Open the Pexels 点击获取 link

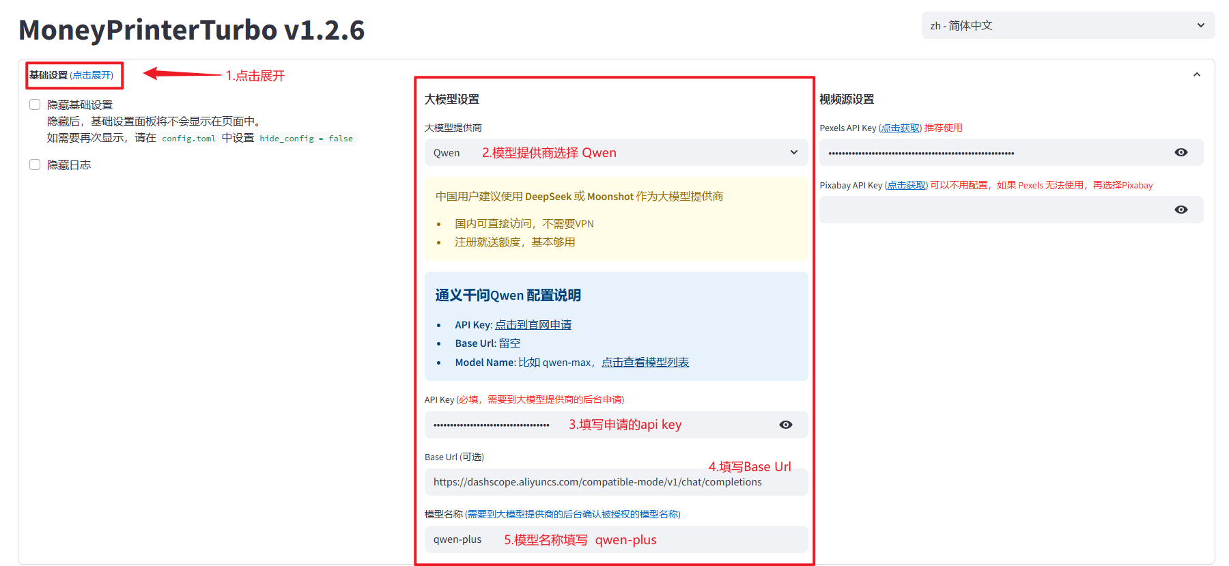[x=900, y=128]
